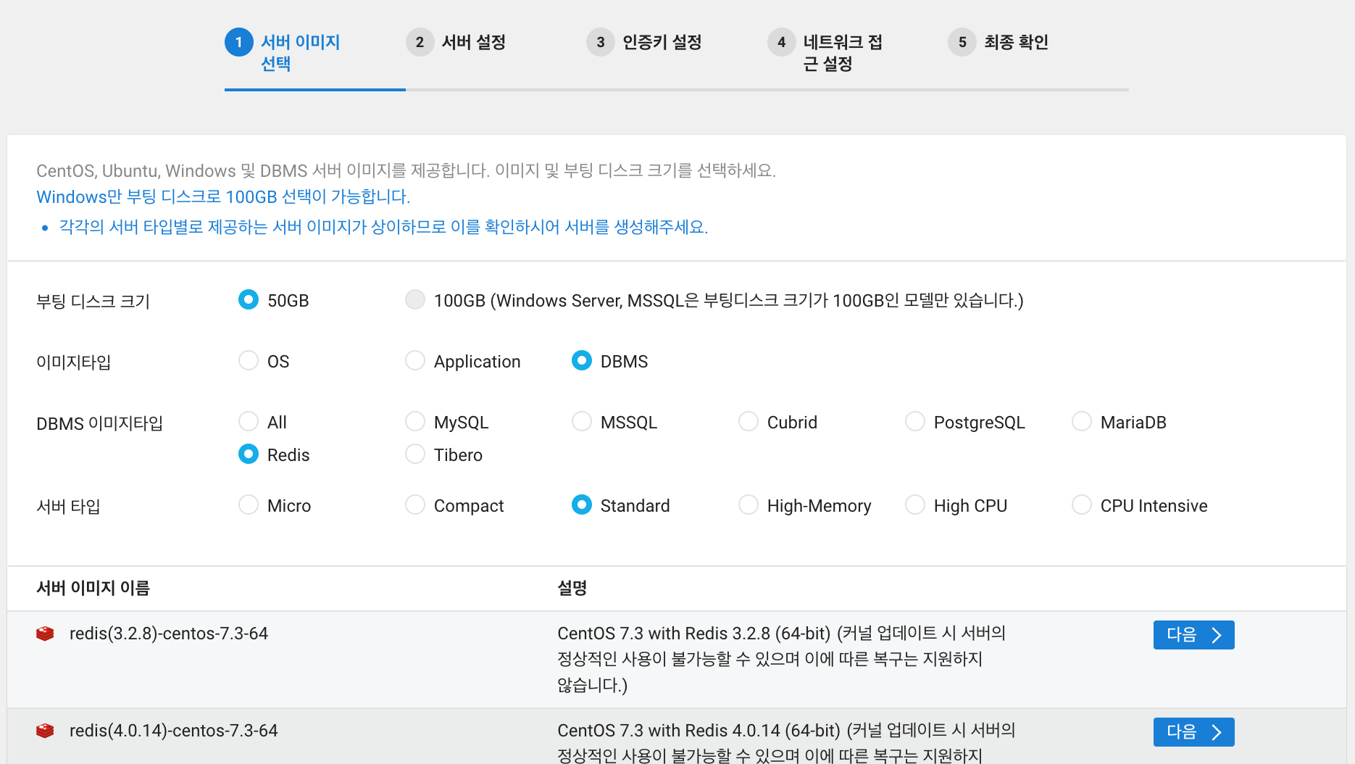Click the Windows 100GB boot disk notice text
This screenshot has height=764, width=1355.
[x=223, y=196]
